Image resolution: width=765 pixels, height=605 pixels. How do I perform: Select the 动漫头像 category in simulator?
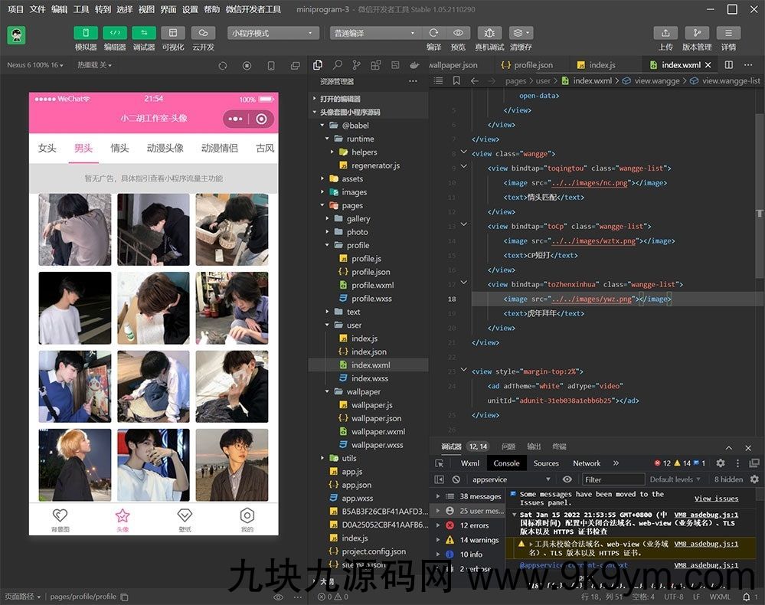(x=165, y=148)
